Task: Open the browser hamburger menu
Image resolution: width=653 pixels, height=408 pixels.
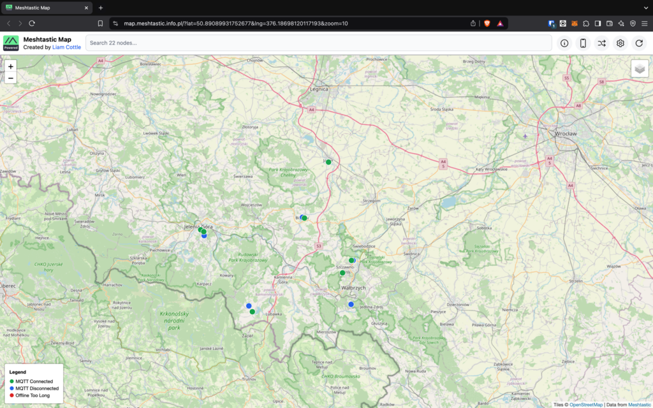Action: point(644,23)
